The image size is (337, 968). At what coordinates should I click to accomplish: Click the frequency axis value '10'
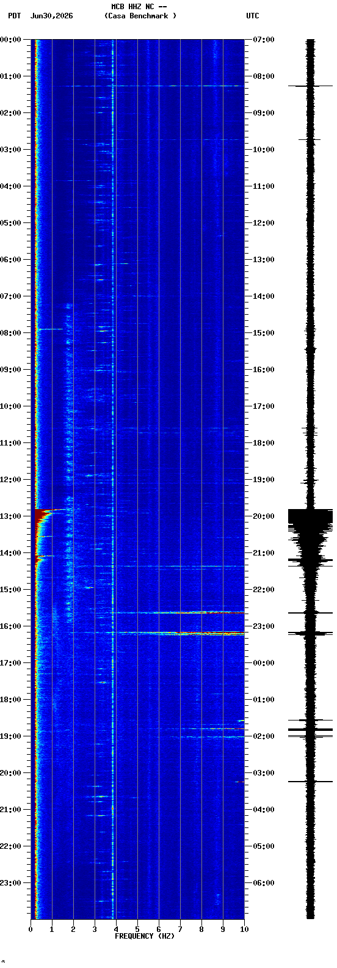[x=244, y=930]
